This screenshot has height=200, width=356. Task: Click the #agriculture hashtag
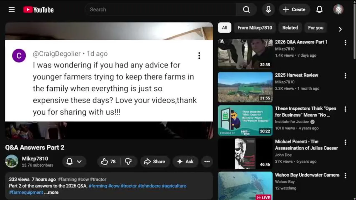click(x=174, y=186)
